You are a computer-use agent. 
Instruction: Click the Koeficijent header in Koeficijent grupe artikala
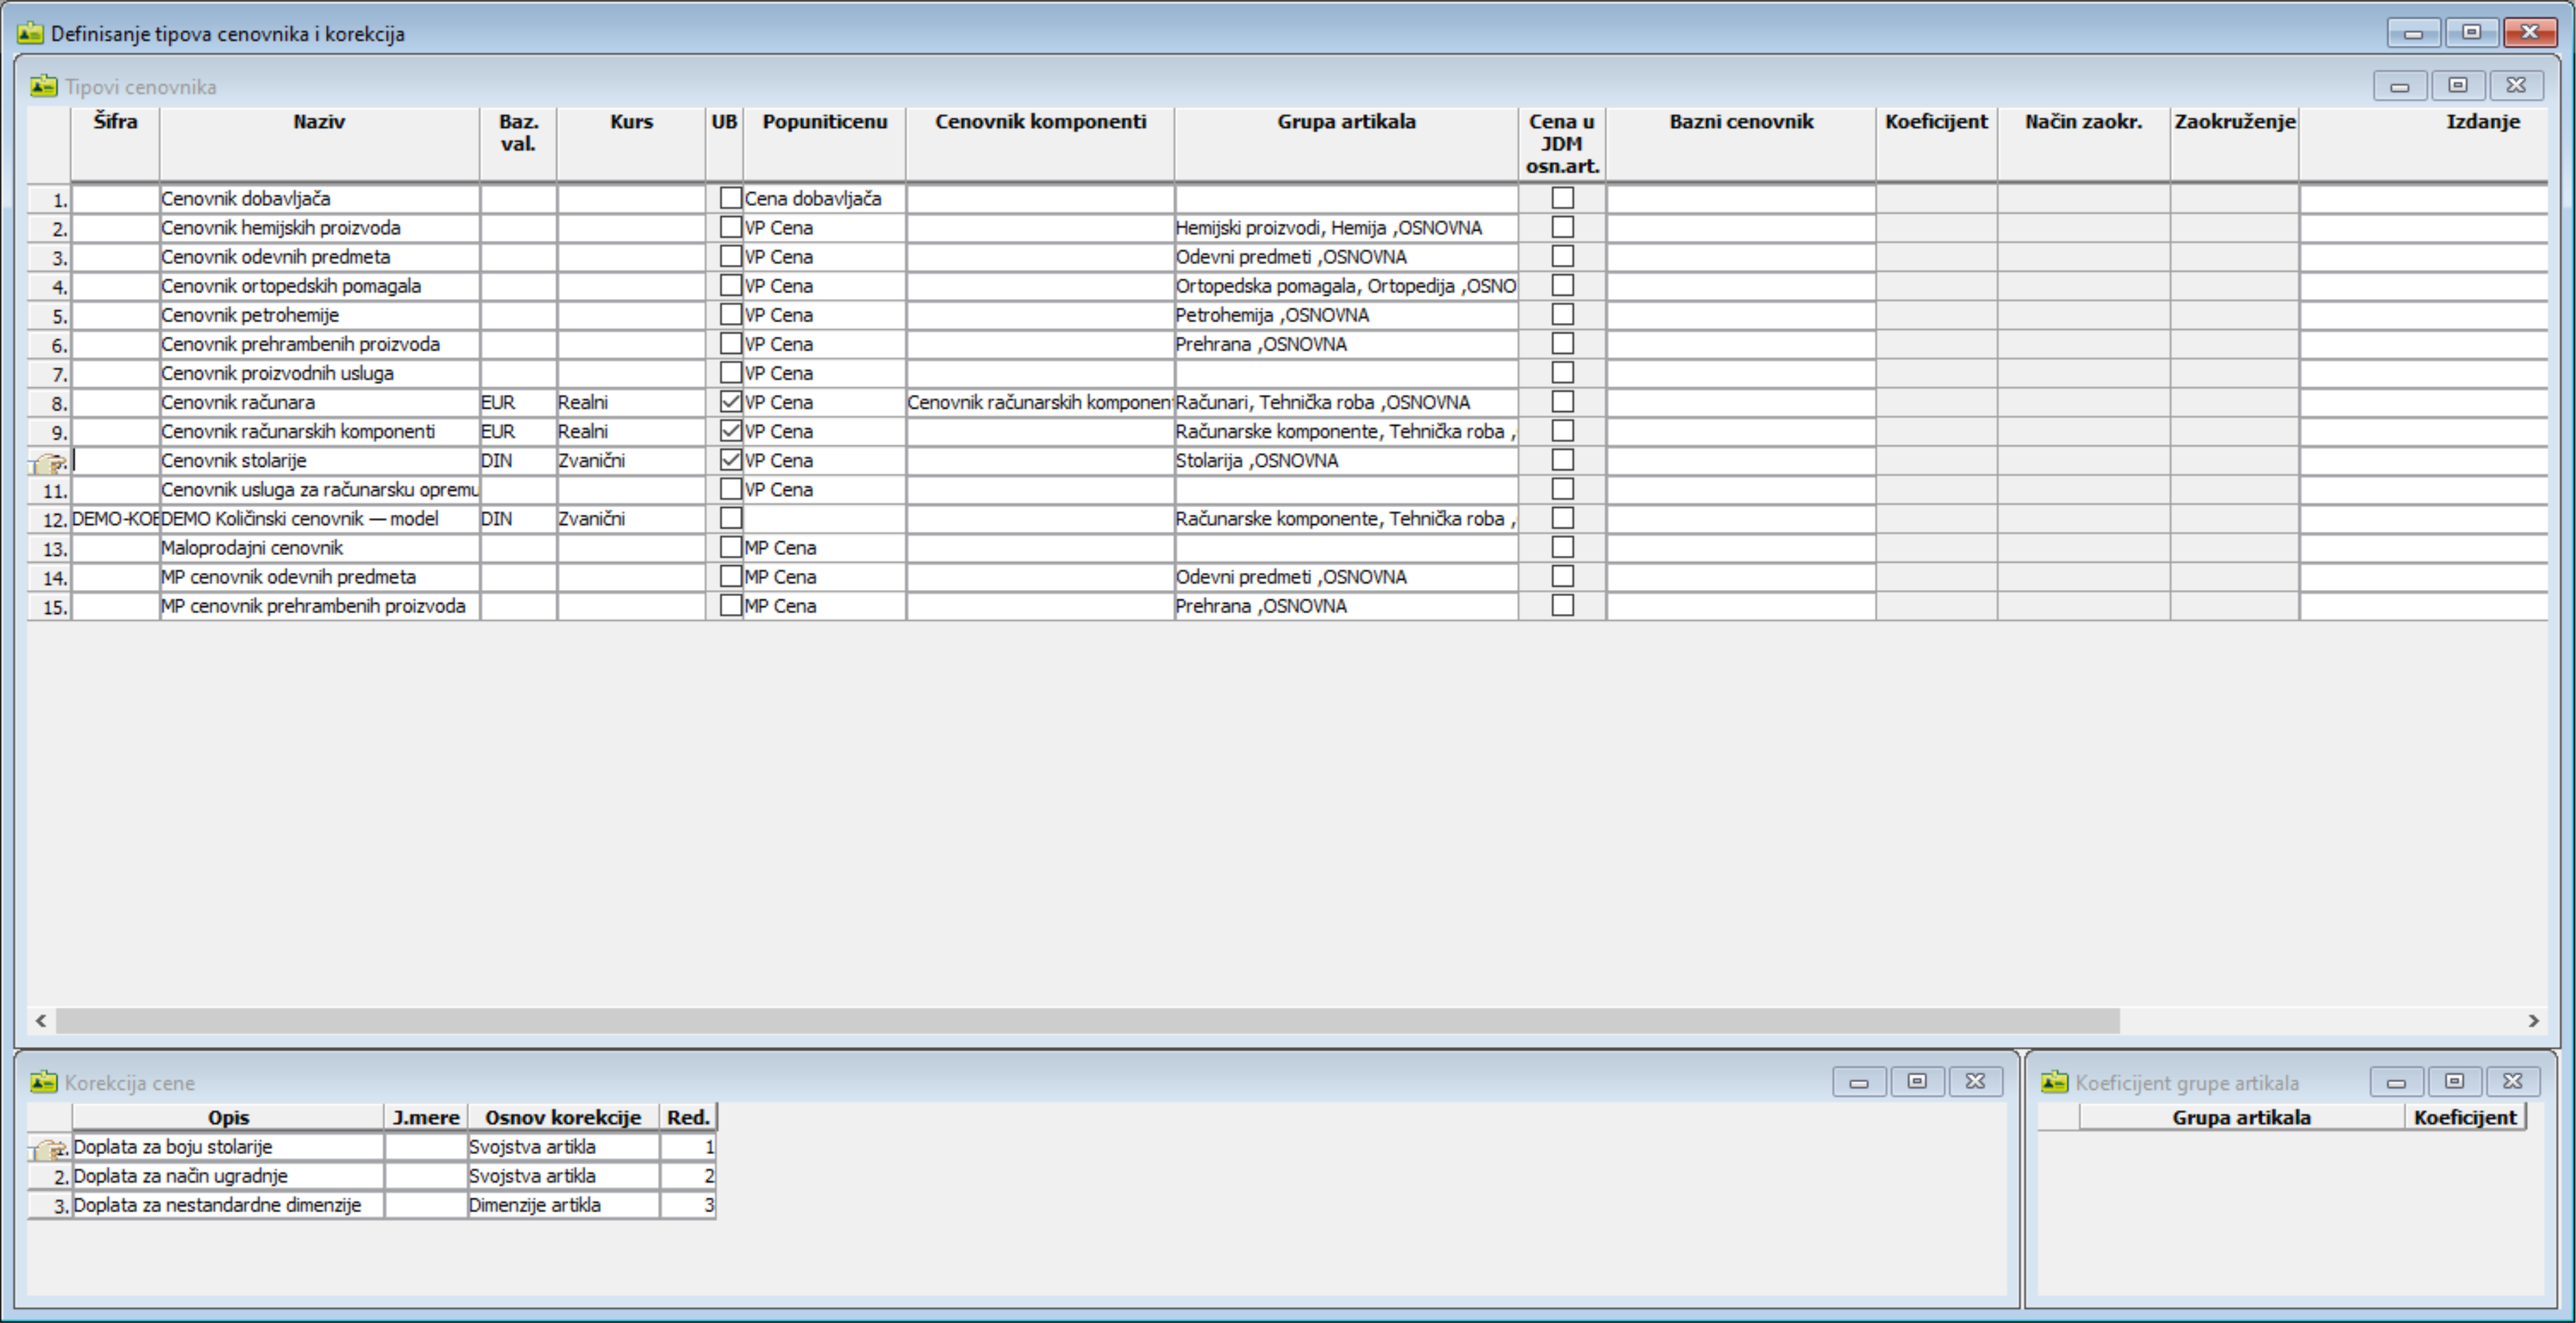coord(2465,1117)
